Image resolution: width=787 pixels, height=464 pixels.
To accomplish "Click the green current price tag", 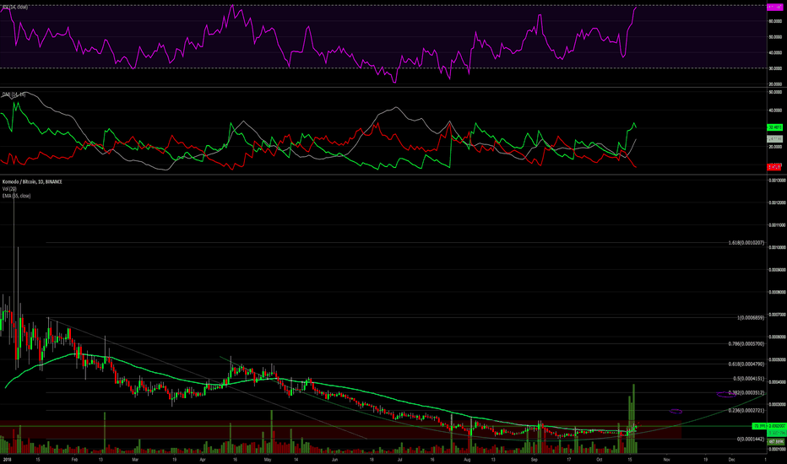I will click(768, 426).
